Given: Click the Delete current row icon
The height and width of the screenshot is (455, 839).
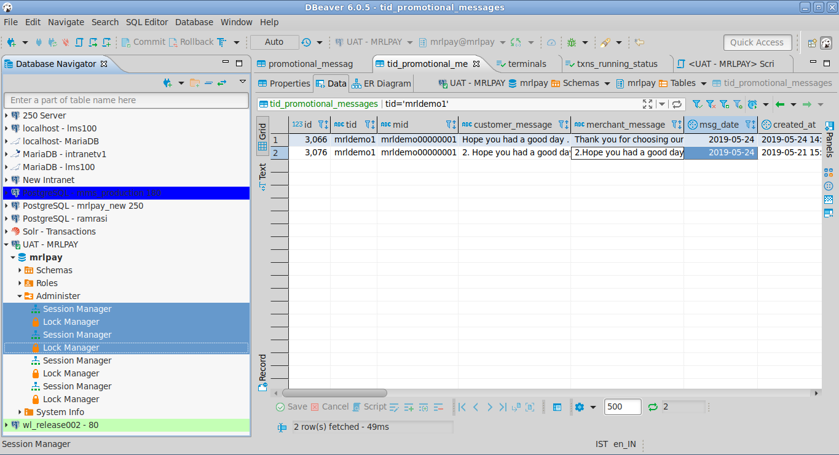Looking at the screenshot, I should click(439, 406).
